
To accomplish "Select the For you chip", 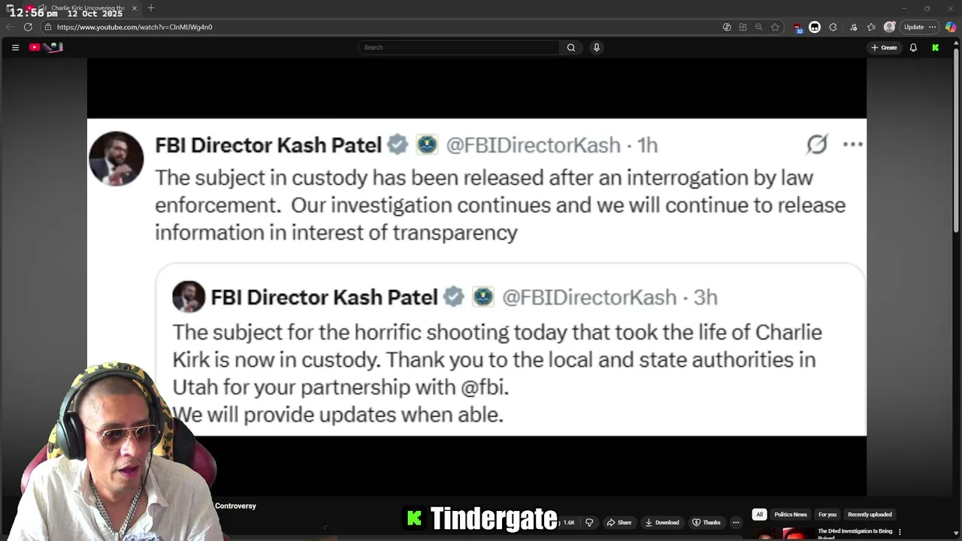I will 827,515.
